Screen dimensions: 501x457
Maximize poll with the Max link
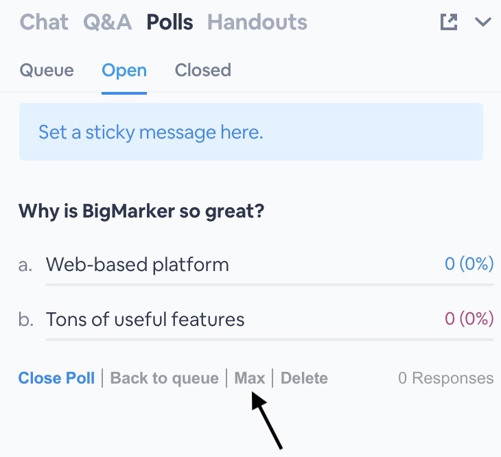coord(249,378)
